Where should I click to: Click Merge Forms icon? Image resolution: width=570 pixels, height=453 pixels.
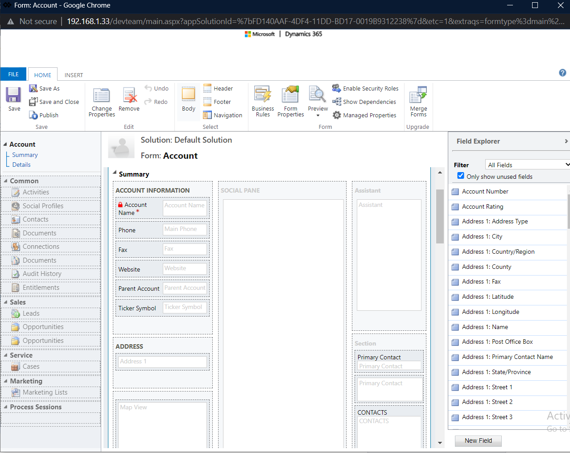tap(418, 95)
